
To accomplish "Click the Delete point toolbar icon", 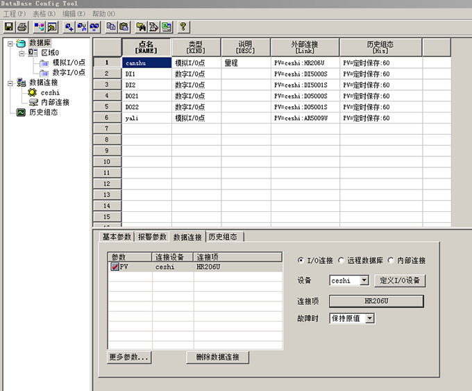I will coord(83,27).
